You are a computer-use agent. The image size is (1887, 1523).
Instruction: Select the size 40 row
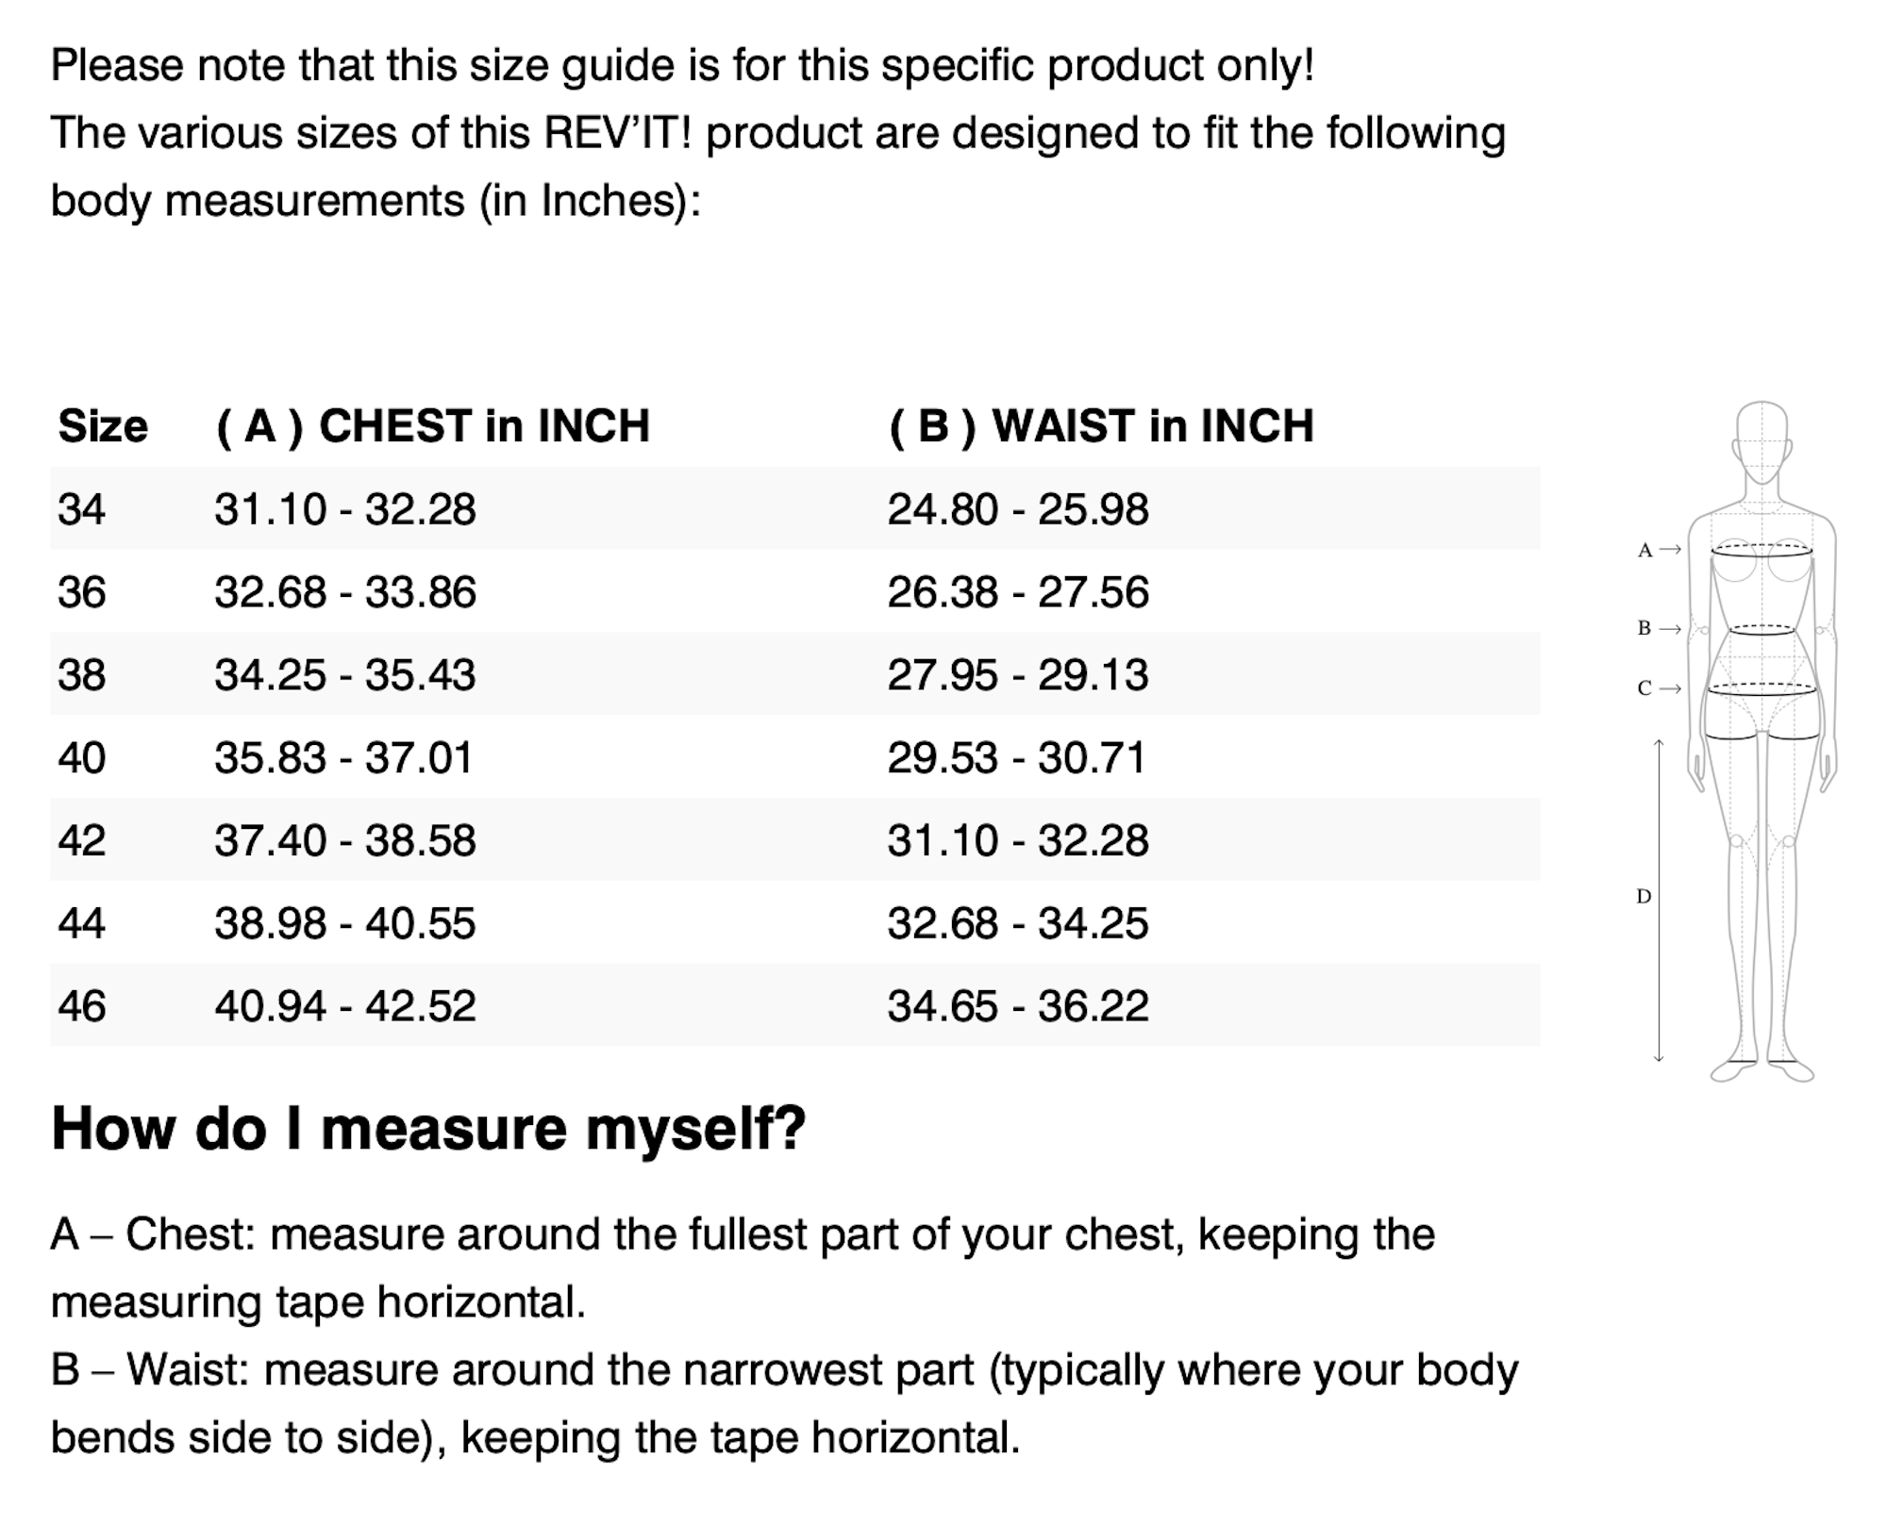(794, 757)
